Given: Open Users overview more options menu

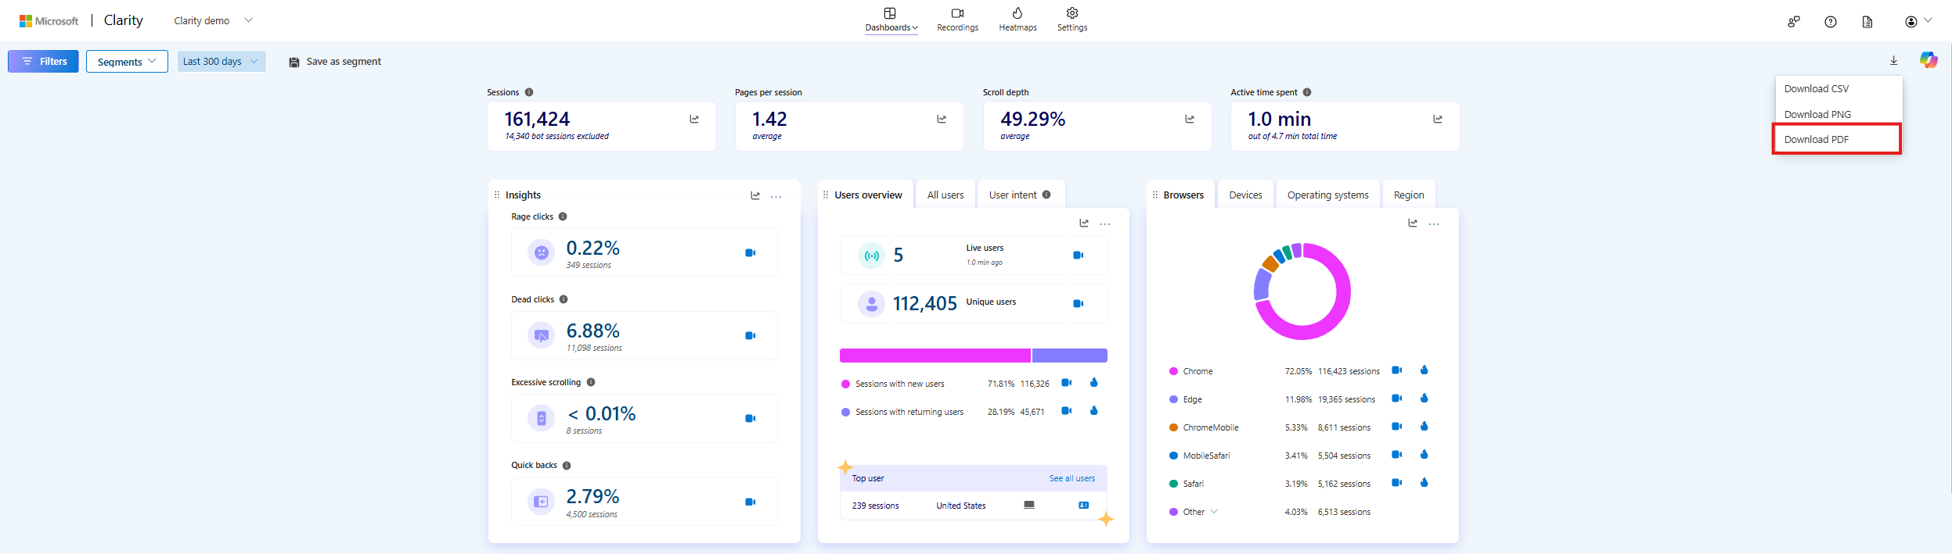Looking at the screenshot, I should (1104, 223).
